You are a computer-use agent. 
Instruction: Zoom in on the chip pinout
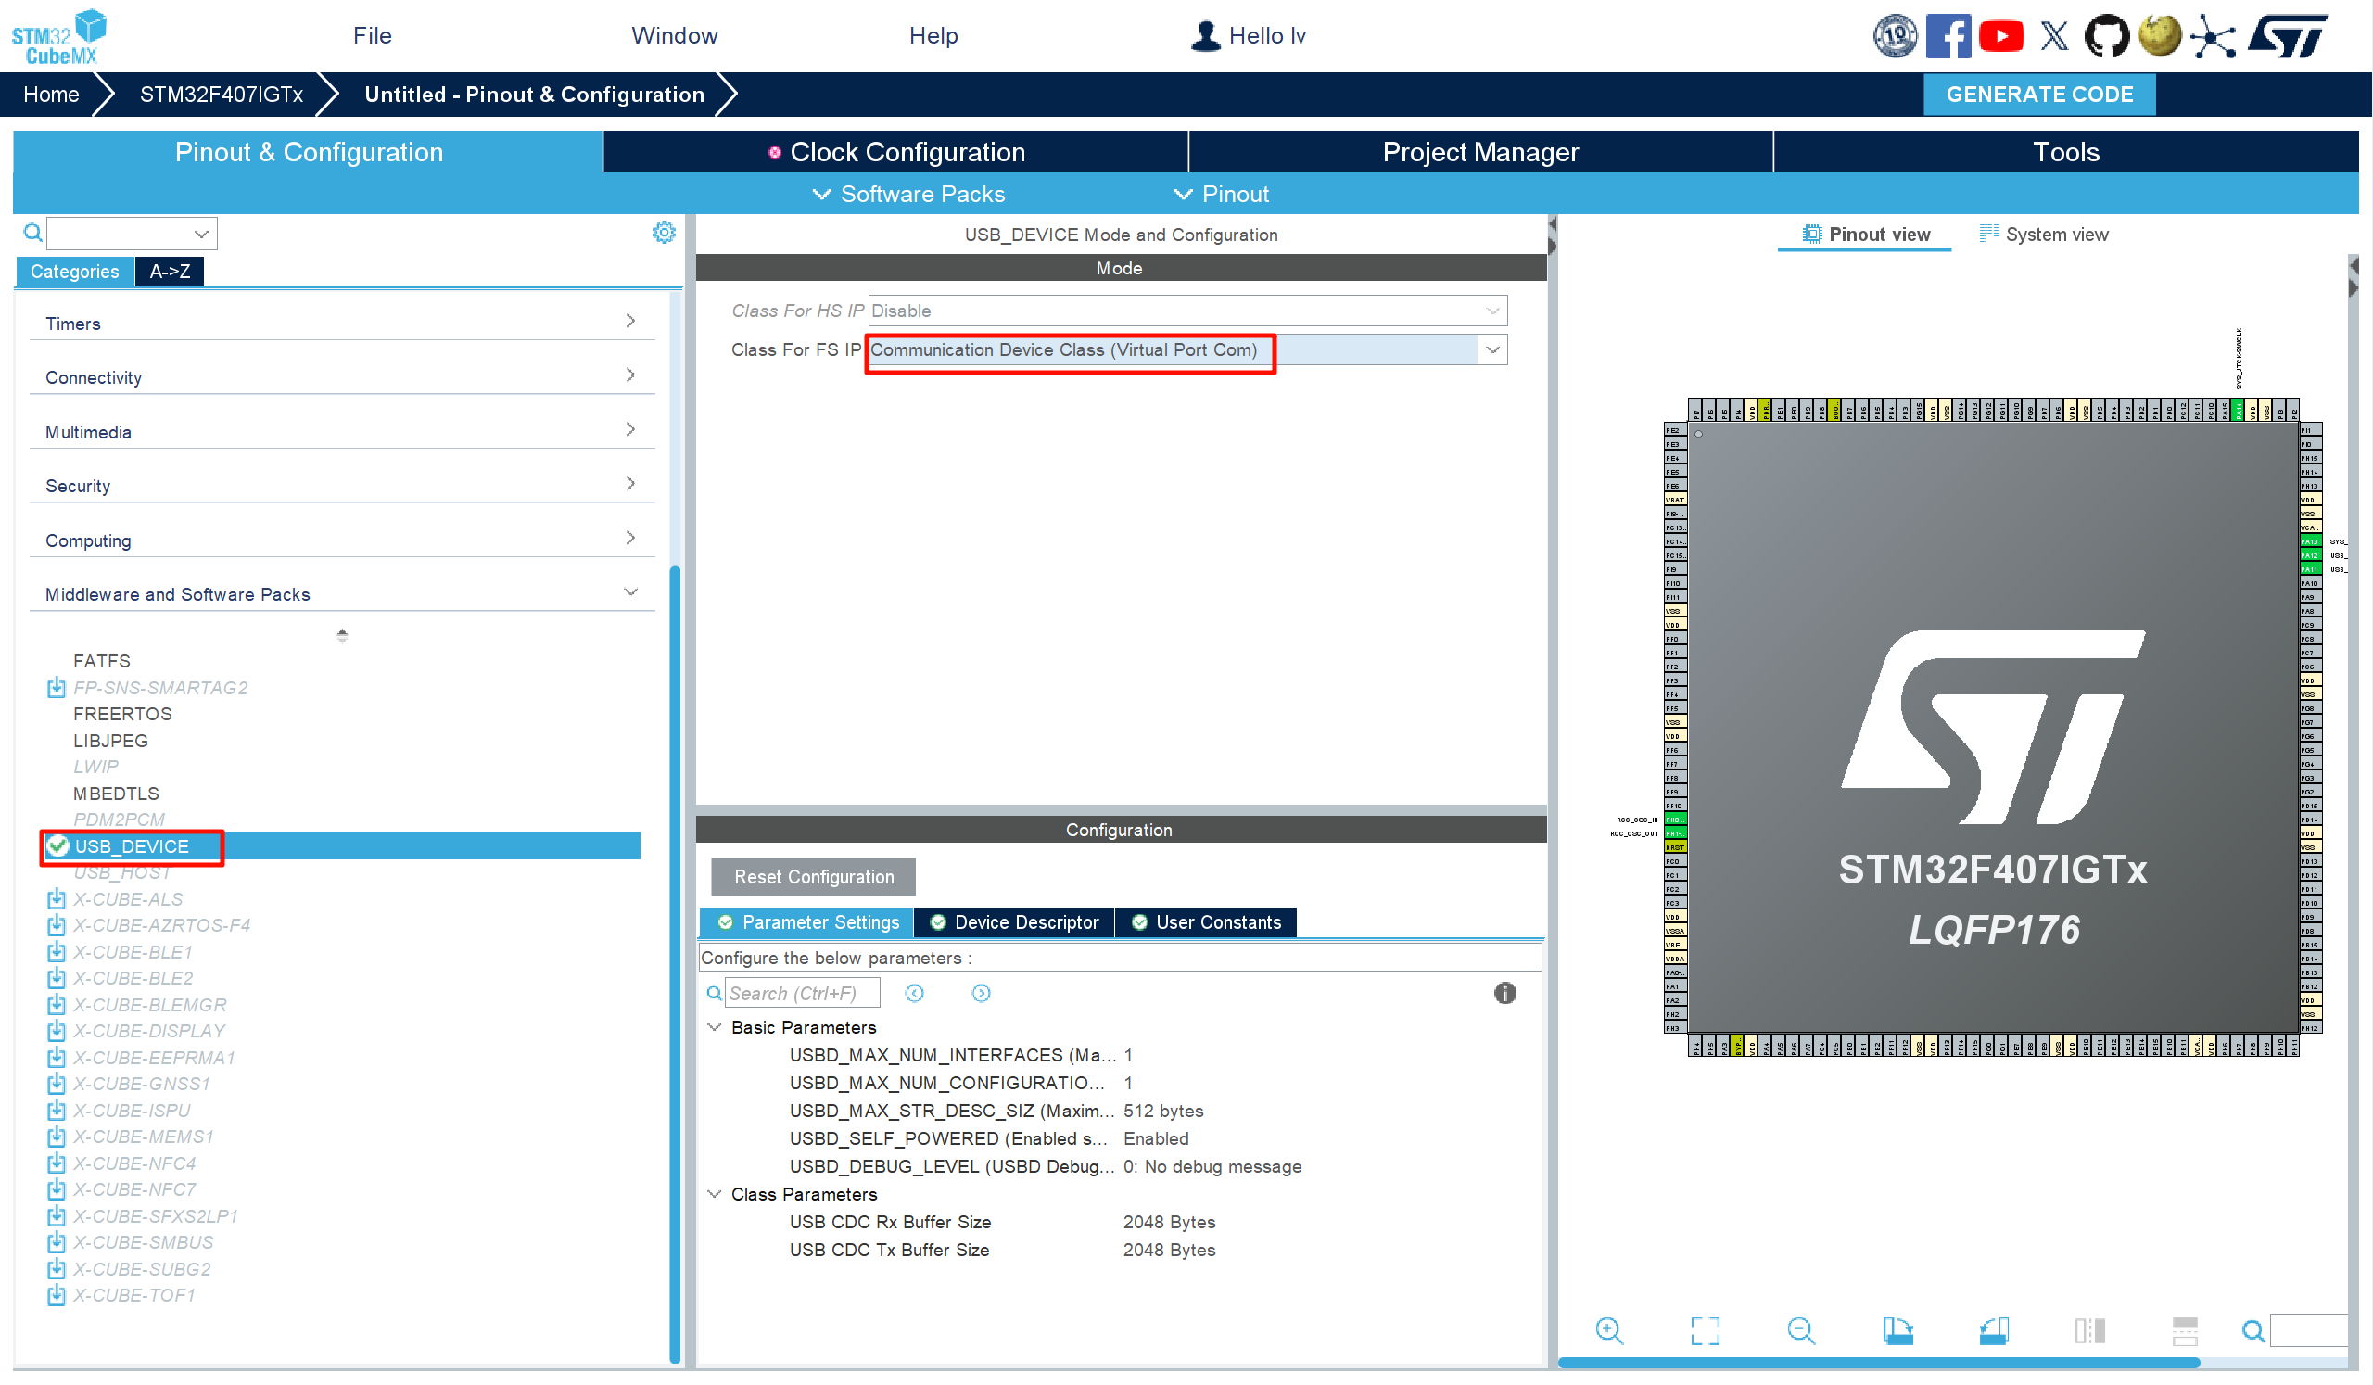click(1609, 1330)
